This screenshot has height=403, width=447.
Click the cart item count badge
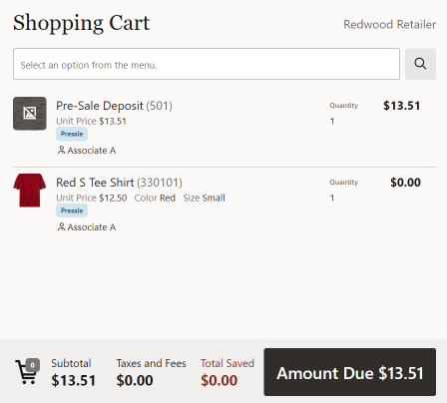(x=33, y=365)
